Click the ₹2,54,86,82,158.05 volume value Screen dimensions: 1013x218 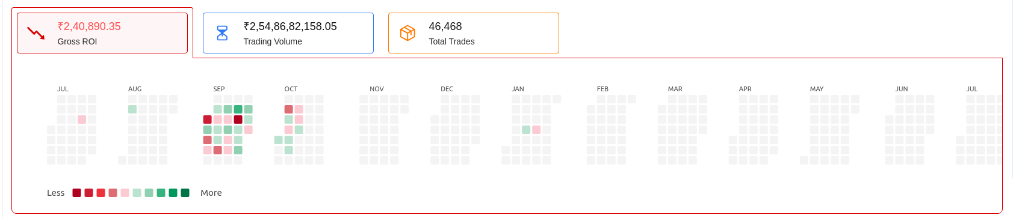[290, 26]
